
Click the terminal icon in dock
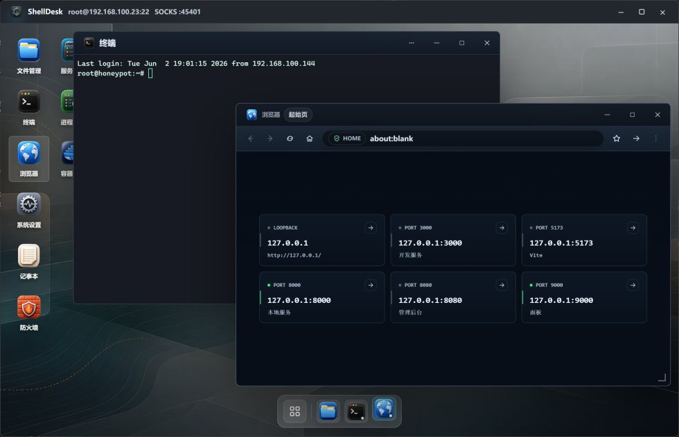click(x=356, y=411)
